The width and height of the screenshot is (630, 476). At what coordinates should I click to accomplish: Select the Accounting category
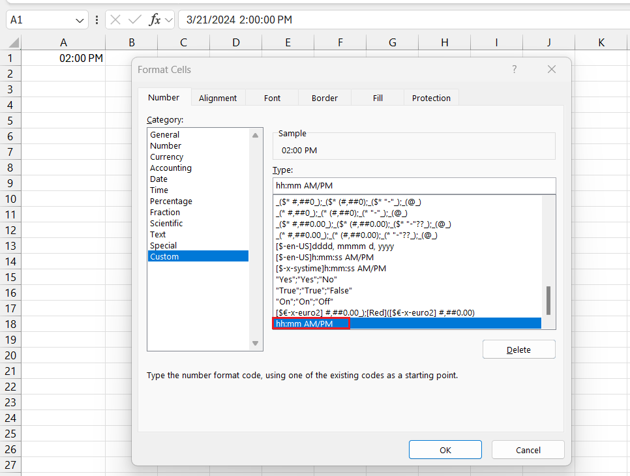click(198, 168)
